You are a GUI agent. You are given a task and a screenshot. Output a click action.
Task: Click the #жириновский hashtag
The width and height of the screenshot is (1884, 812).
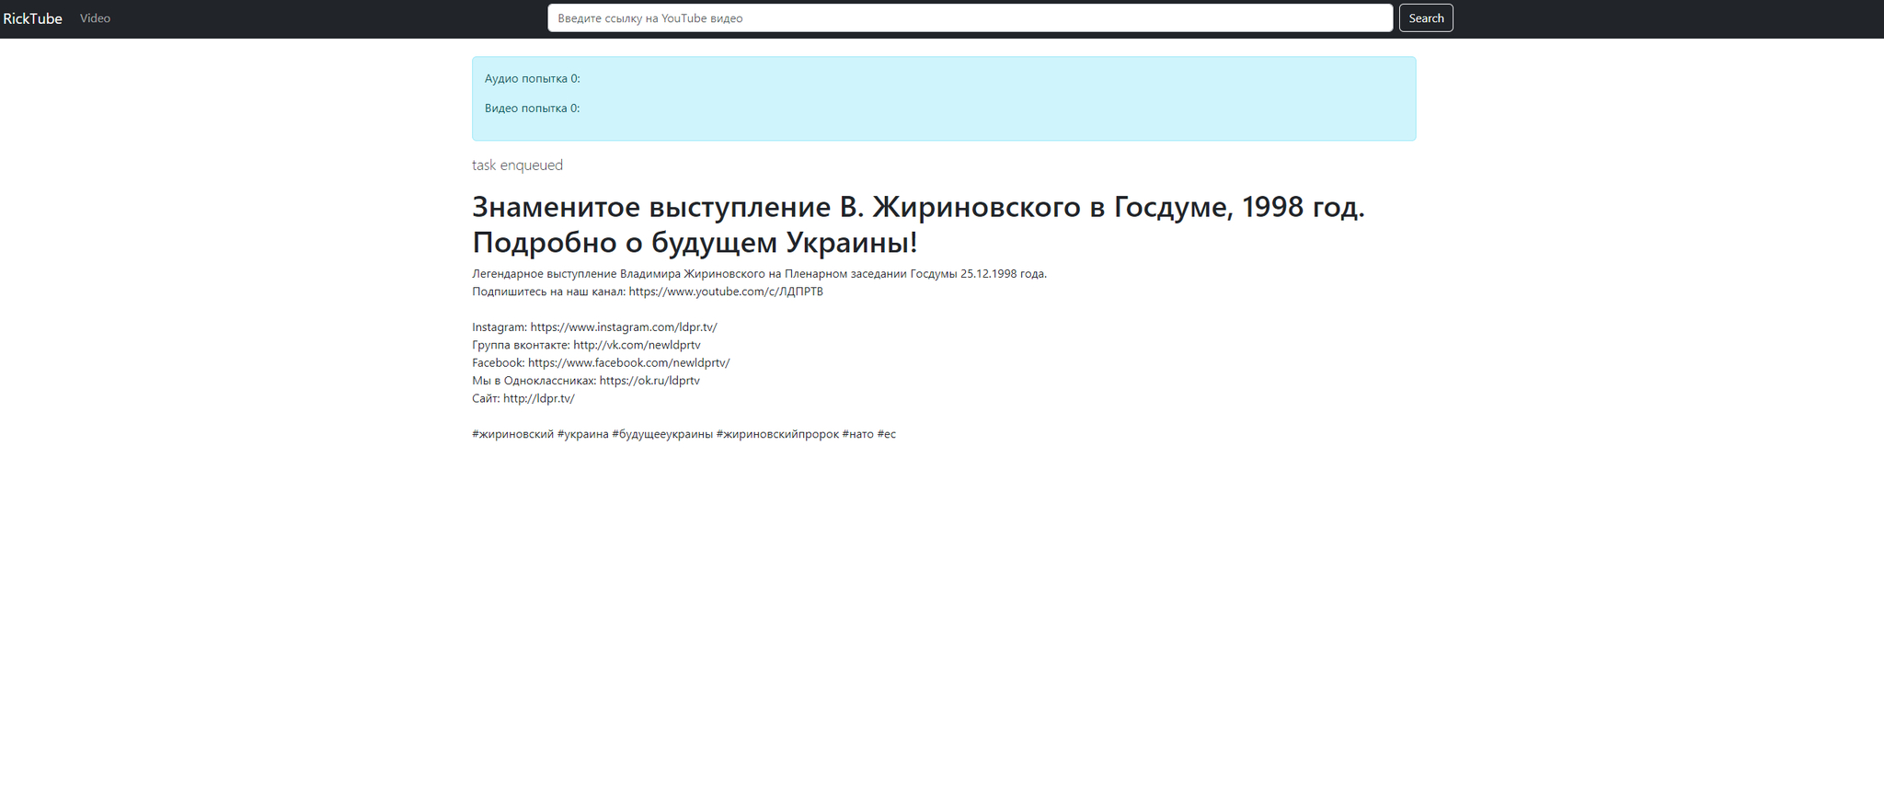coord(512,434)
